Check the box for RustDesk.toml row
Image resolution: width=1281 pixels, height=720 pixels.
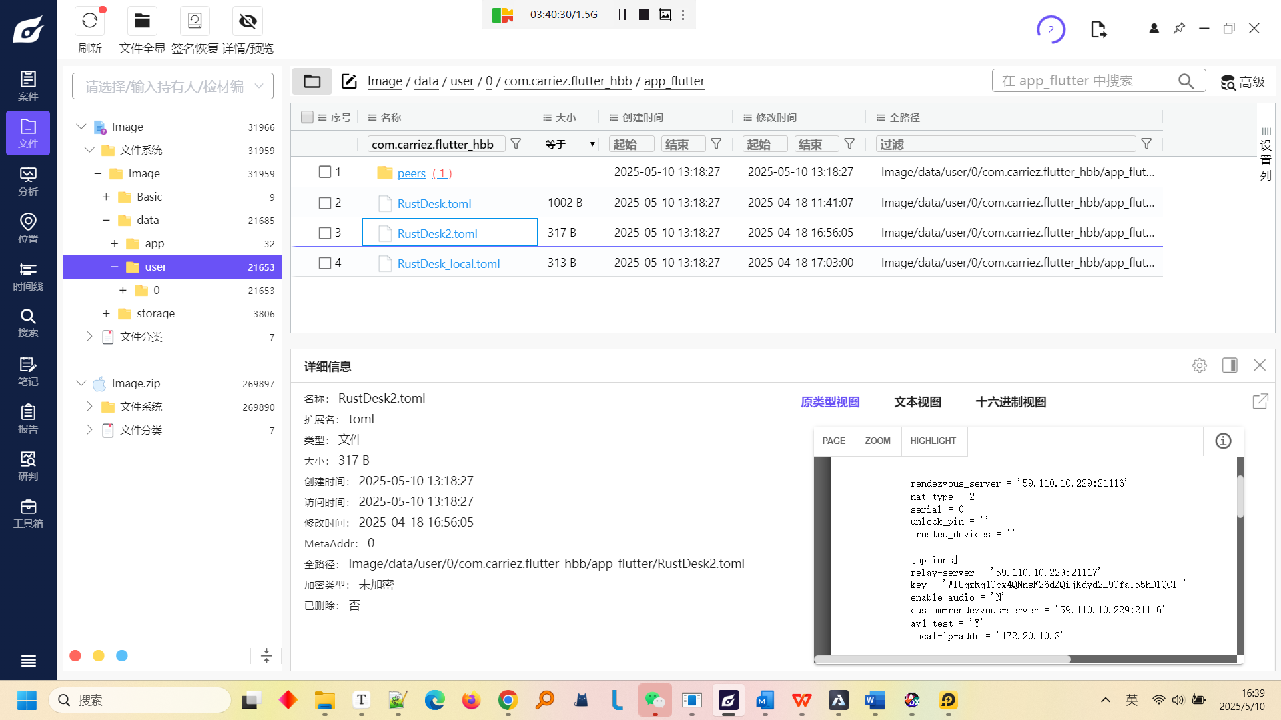tap(324, 203)
